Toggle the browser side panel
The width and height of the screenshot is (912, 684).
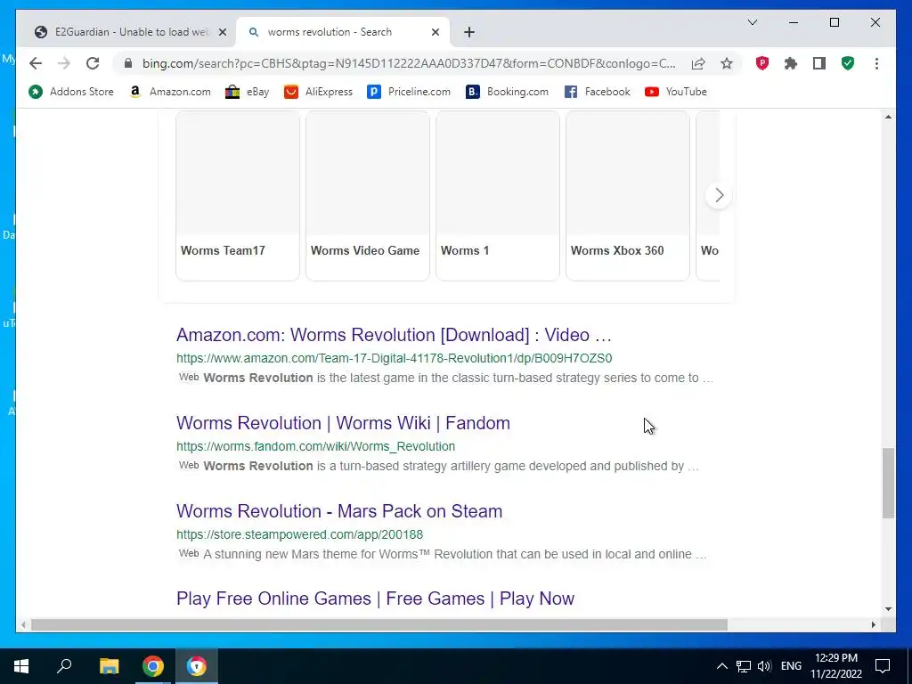pyautogui.click(x=819, y=63)
